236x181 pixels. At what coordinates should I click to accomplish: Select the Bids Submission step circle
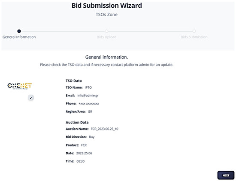tap(194, 31)
